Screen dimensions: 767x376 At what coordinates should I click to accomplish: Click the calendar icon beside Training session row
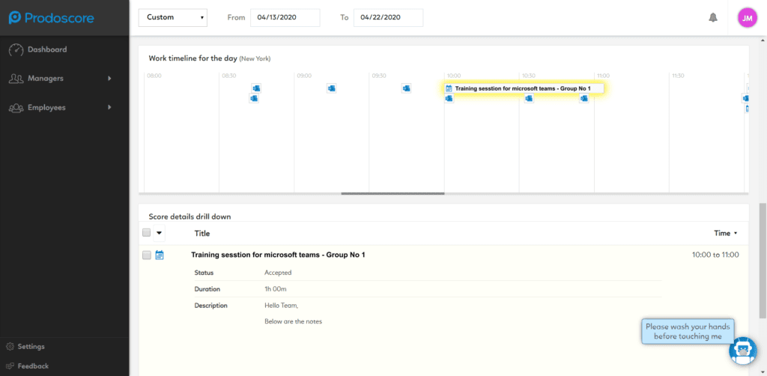point(160,255)
